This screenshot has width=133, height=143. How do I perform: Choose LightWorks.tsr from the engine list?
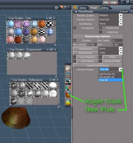pos(110,74)
